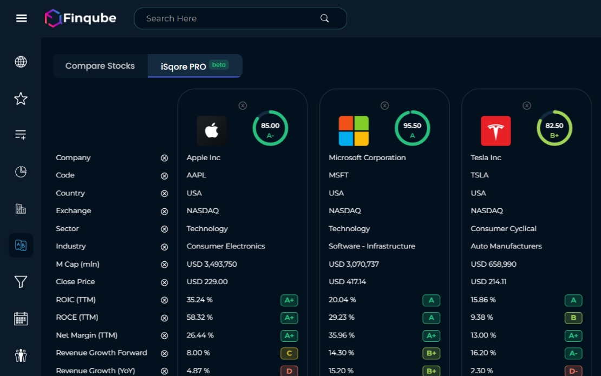601x376 pixels.
Task: Remove the Revenue Growth Forward row
Action: pos(165,354)
